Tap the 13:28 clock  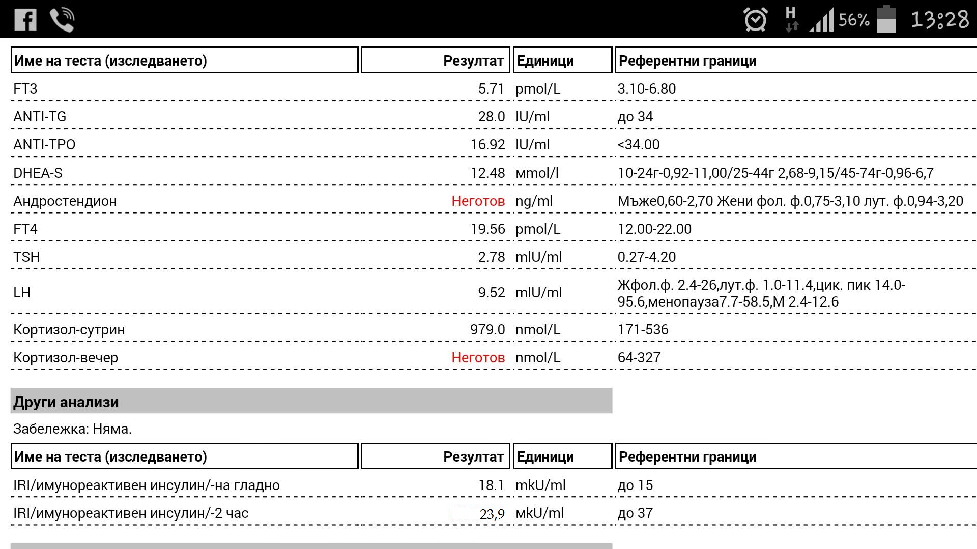(x=939, y=19)
